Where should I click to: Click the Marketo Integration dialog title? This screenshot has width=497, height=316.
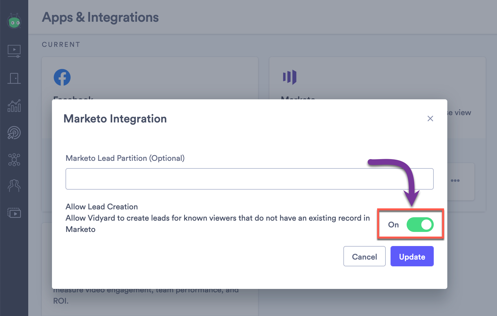(x=115, y=119)
